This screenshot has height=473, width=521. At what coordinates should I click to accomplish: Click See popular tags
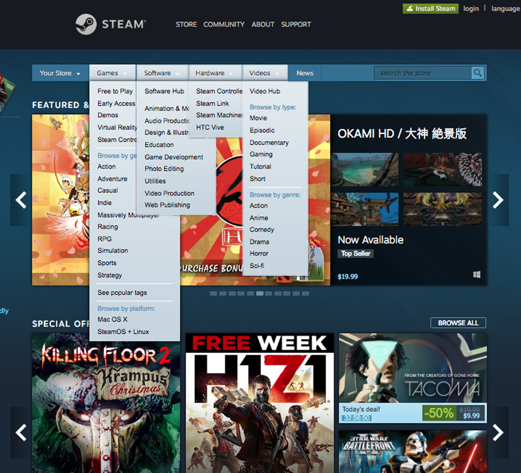click(122, 292)
